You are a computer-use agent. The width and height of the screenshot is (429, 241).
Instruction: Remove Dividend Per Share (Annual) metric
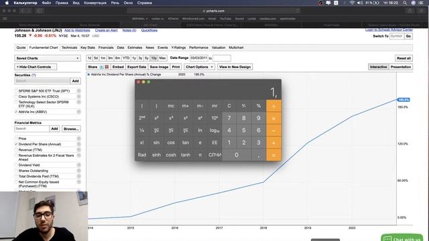click(x=79, y=144)
